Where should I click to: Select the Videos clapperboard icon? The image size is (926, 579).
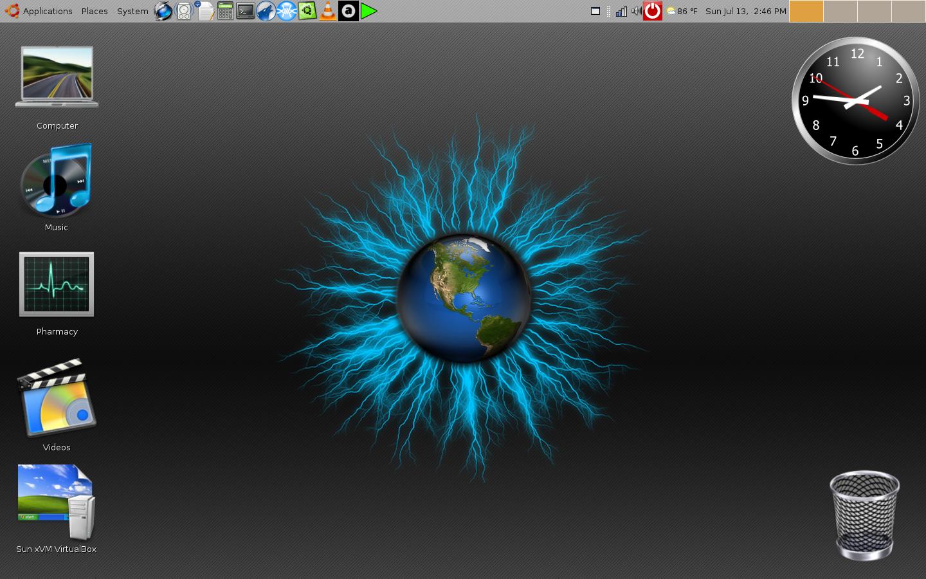(57, 398)
